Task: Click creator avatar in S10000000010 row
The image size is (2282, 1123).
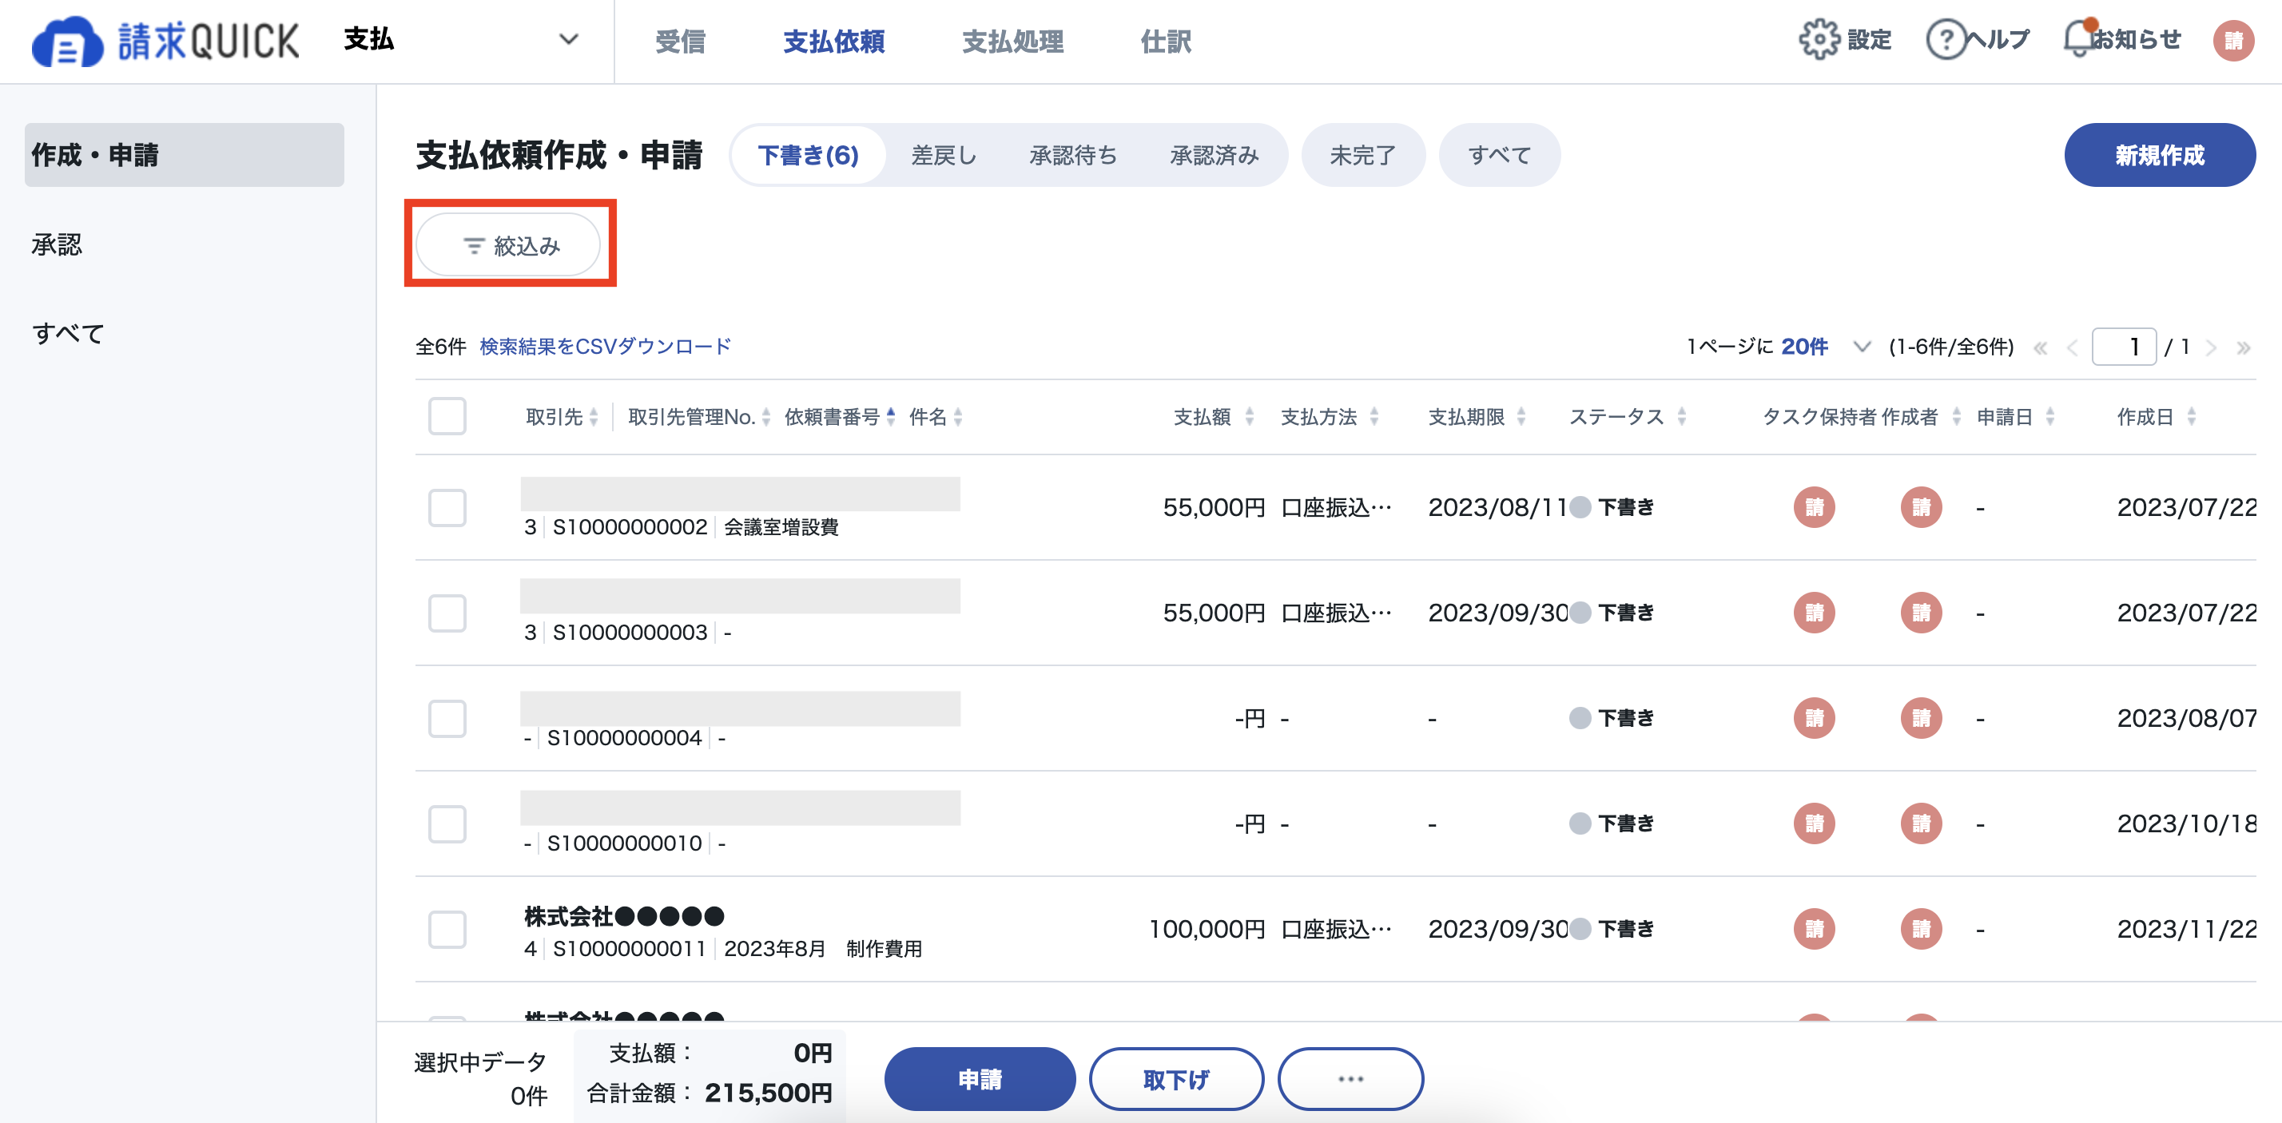Action: click(x=1921, y=823)
